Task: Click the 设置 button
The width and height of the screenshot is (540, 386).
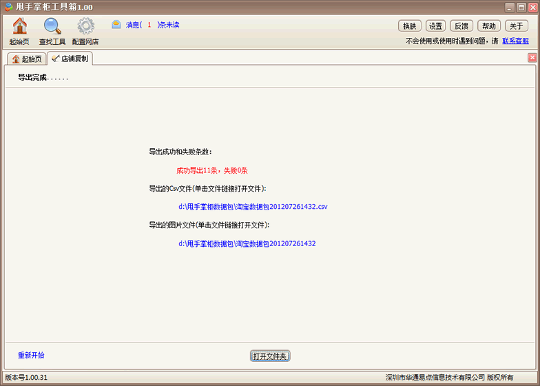Action: (435, 26)
